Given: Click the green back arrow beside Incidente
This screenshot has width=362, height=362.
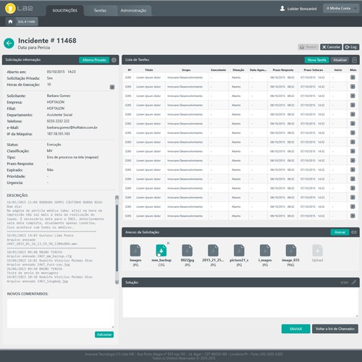Looking at the screenshot, I should click(9, 43).
